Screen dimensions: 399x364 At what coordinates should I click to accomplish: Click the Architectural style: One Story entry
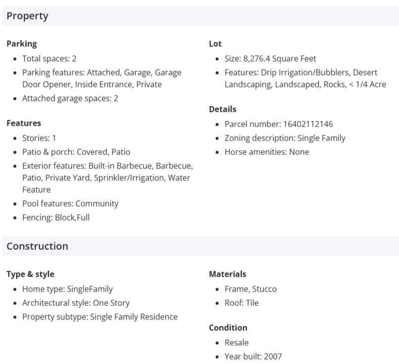(76, 303)
